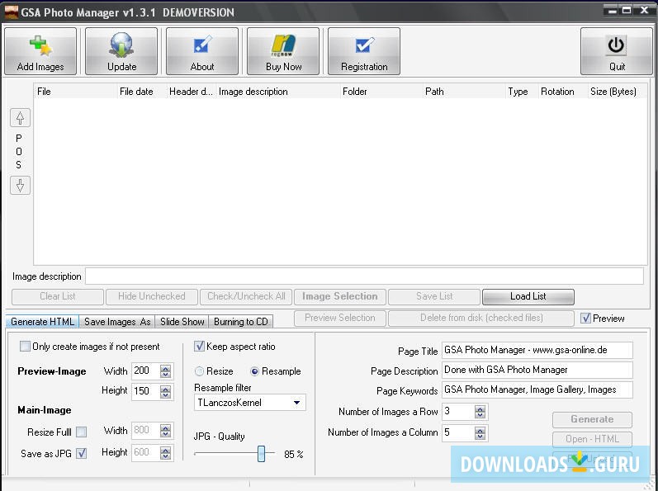Sort by the Size (Bytes) column header
The height and width of the screenshot is (491, 658).
[617, 92]
